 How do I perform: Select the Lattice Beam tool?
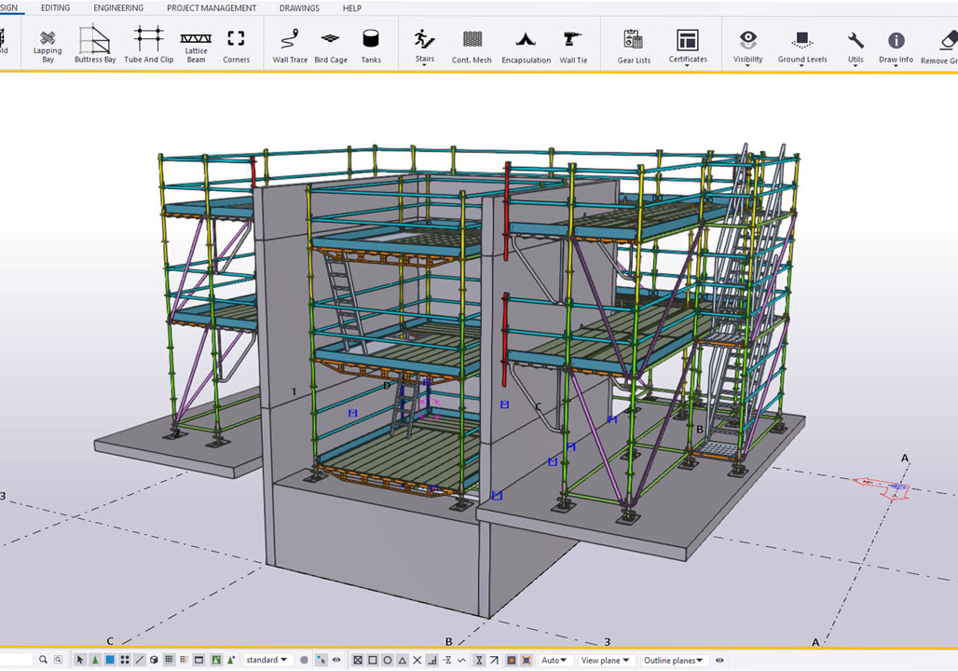tap(195, 44)
